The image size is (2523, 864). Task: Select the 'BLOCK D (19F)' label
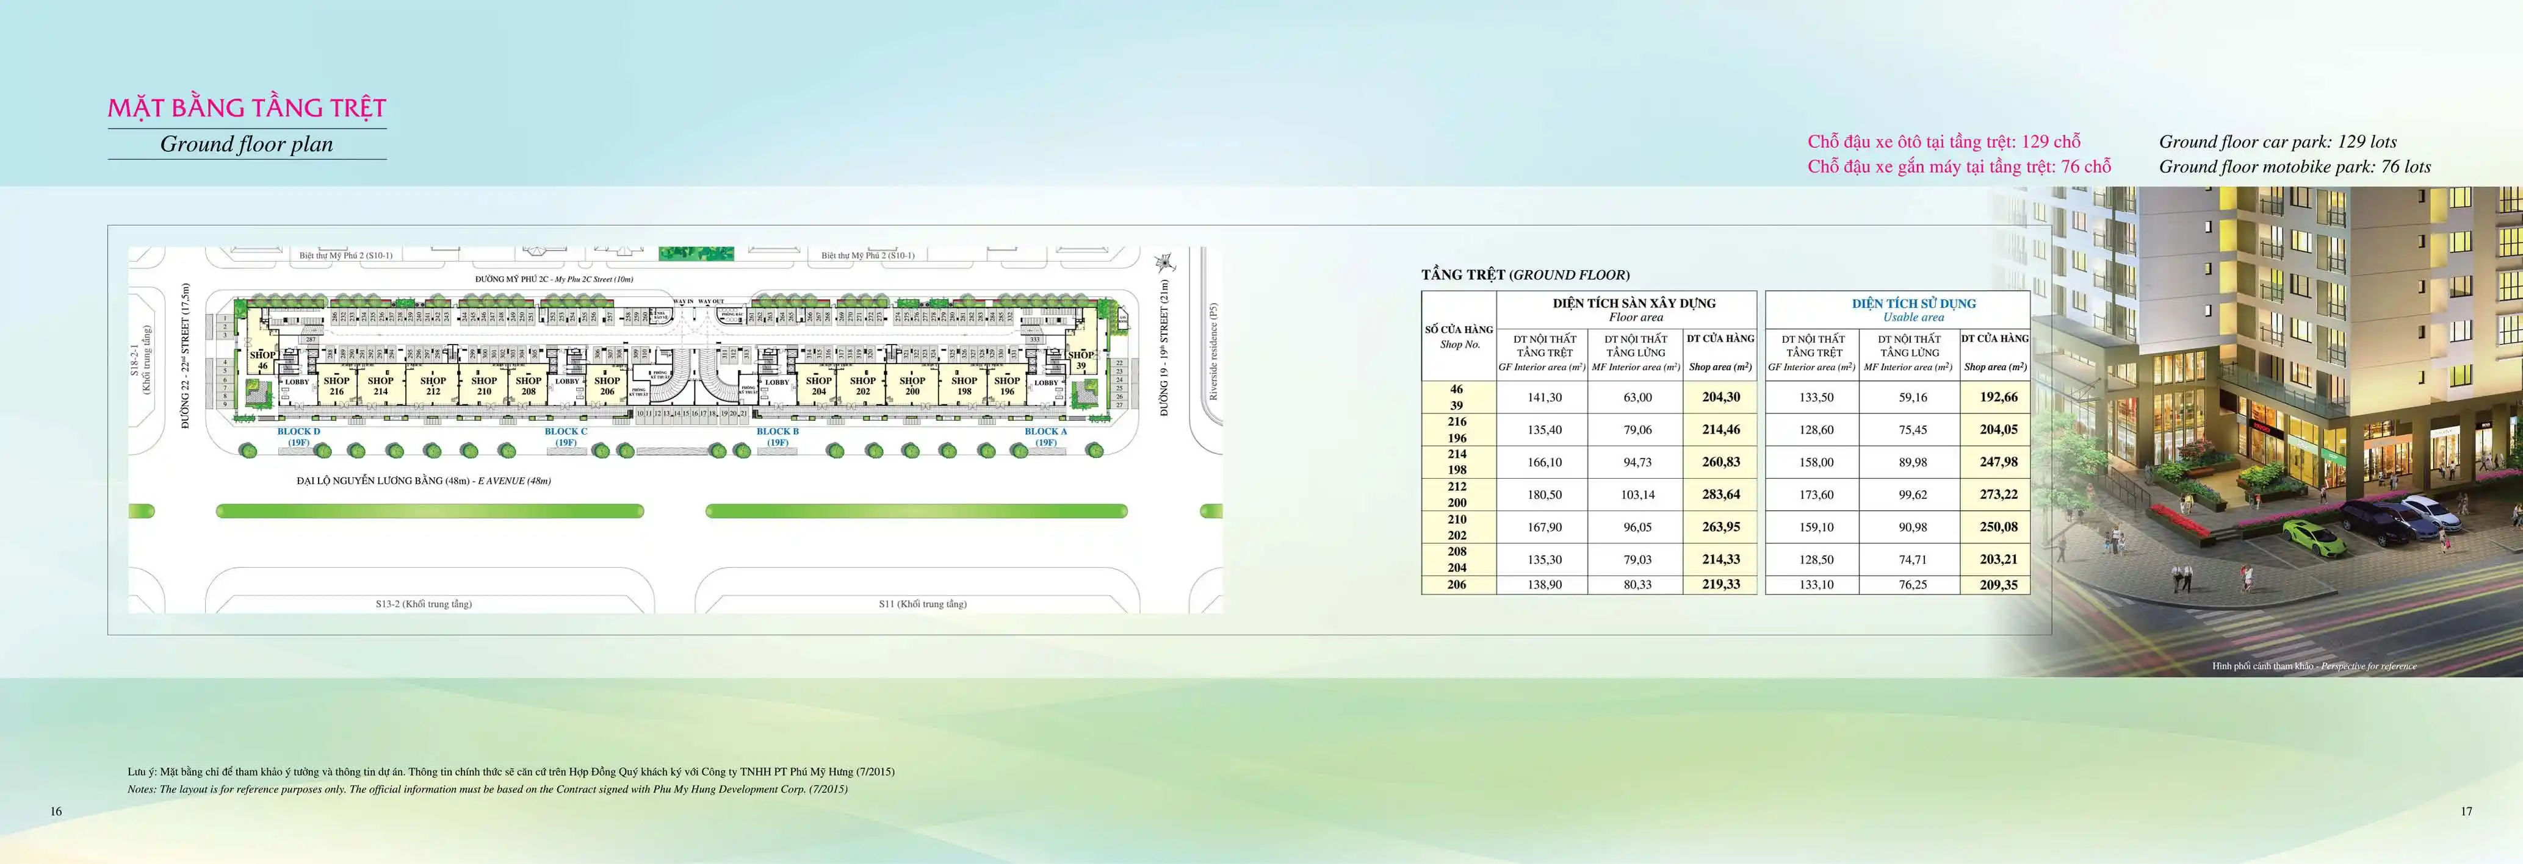[x=298, y=437]
